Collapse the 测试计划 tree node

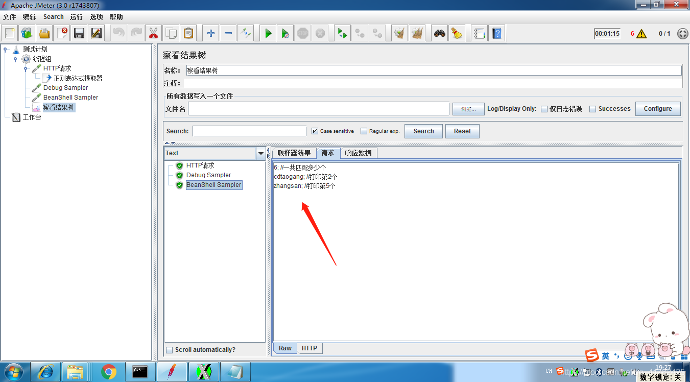(x=6, y=50)
